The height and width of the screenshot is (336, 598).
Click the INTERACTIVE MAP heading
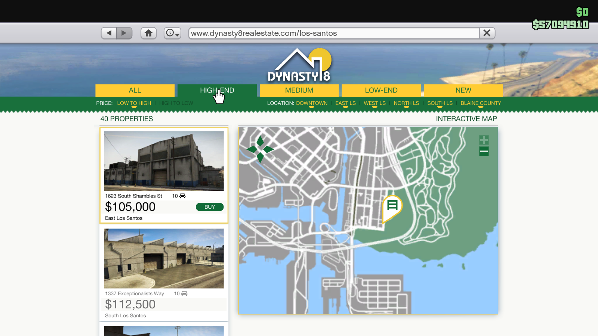(x=466, y=119)
